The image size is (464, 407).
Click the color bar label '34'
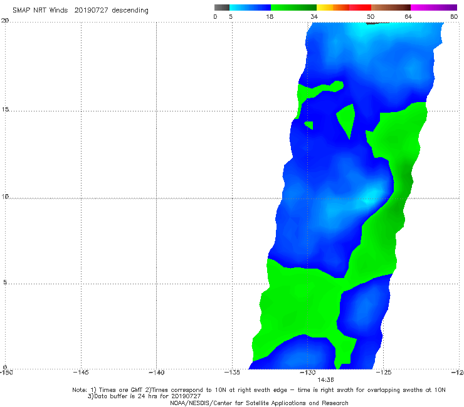click(x=314, y=17)
